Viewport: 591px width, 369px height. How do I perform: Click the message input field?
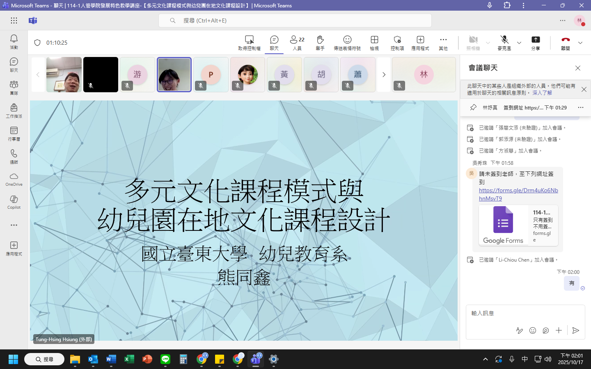(525, 314)
